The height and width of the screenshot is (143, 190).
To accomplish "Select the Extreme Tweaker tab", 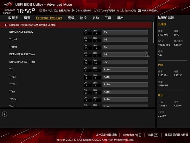I will (x=49, y=18).
